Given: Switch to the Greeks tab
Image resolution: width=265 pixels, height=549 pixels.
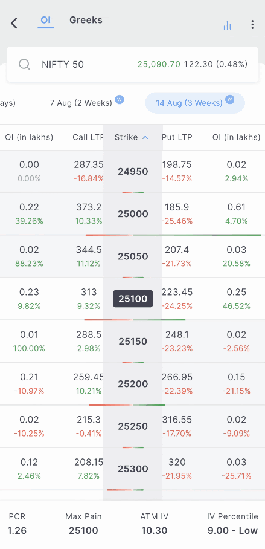Looking at the screenshot, I should [x=86, y=20].
